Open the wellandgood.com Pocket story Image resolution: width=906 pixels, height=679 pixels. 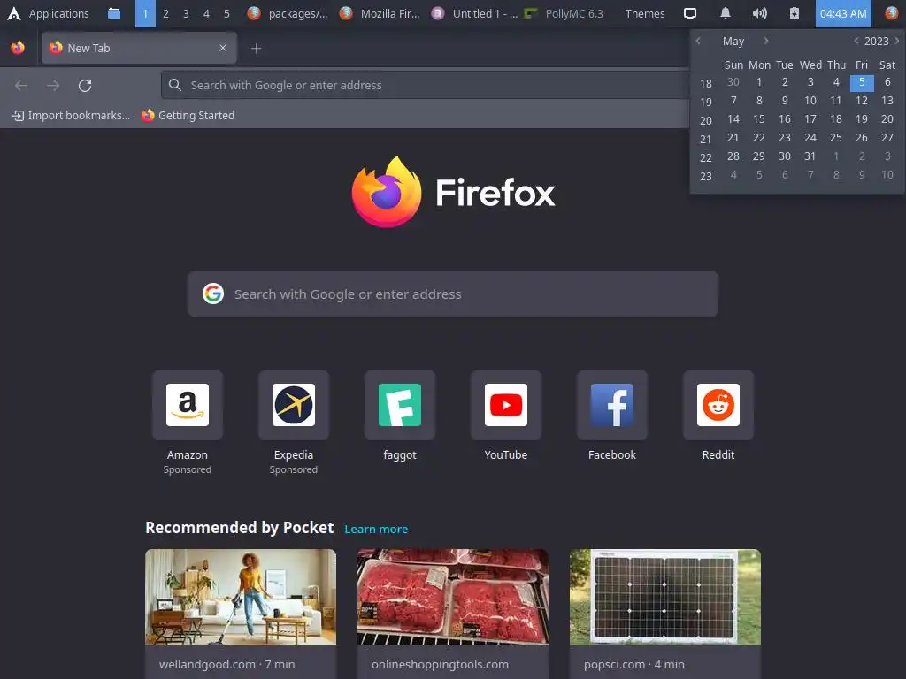coord(241,614)
